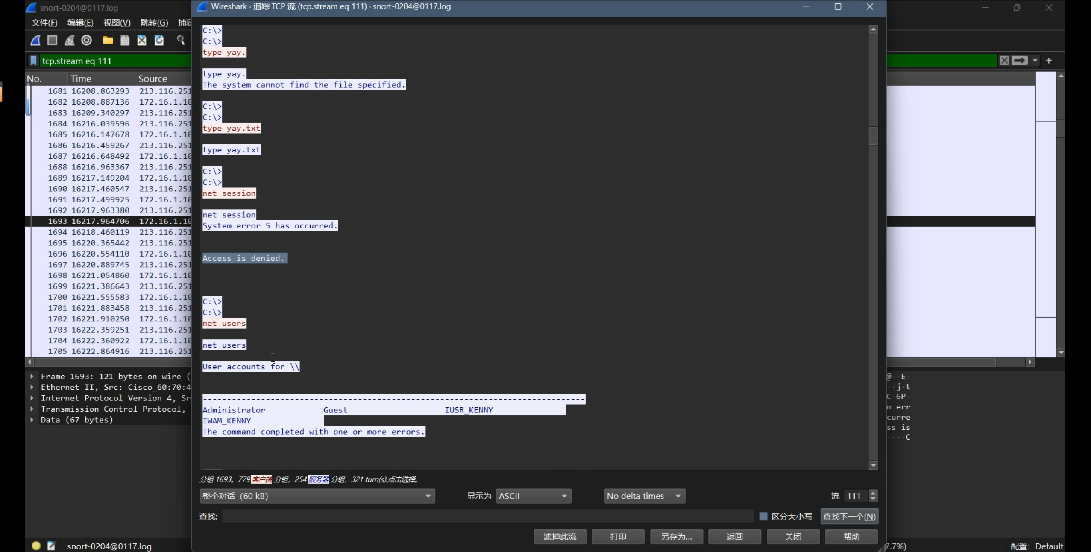Open the No delta times dropdown
Screen dimensions: 1091x552
[644, 496]
